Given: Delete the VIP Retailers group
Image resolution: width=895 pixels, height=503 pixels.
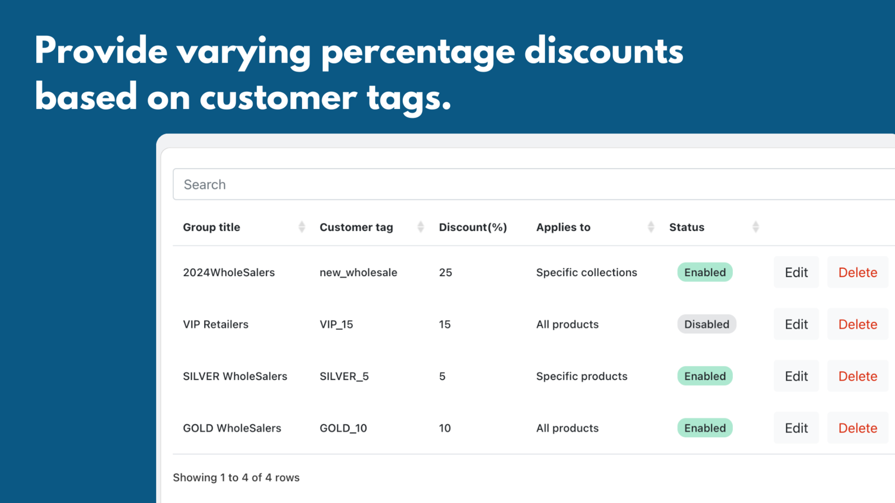Looking at the screenshot, I should pyautogui.click(x=858, y=324).
